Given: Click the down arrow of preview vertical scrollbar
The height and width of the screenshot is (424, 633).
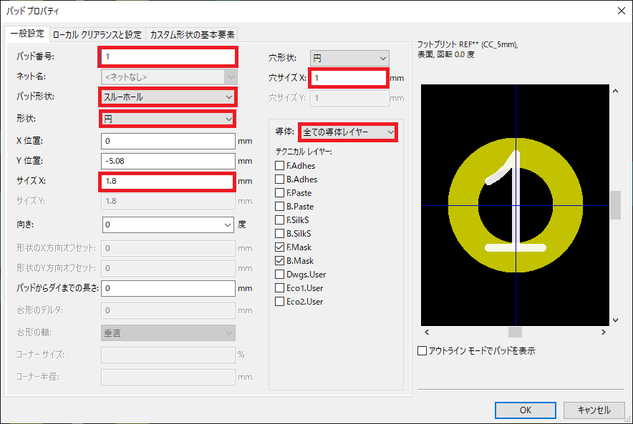Looking at the screenshot, I should pos(615,320).
